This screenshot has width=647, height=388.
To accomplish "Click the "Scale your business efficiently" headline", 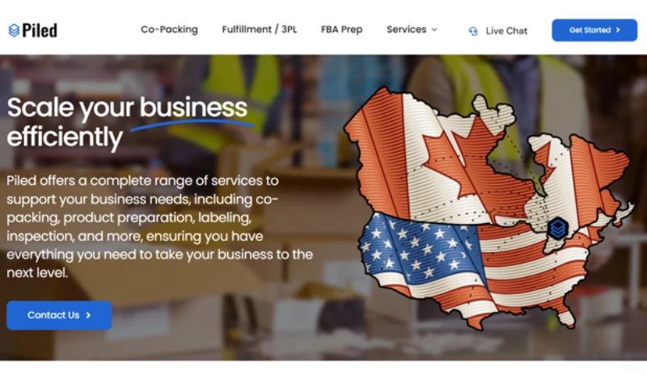I will [x=127, y=122].
